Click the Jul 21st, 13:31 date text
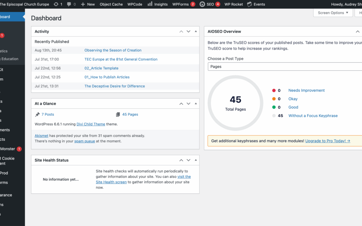This screenshot has height=226, width=362. [46, 86]
